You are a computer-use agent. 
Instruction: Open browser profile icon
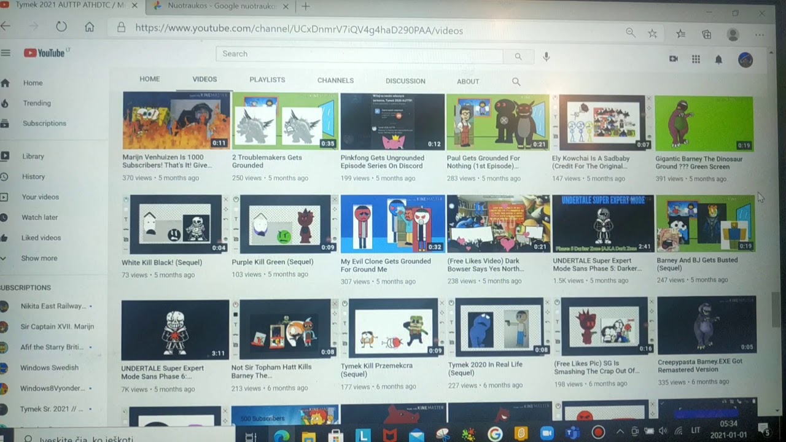733,34
